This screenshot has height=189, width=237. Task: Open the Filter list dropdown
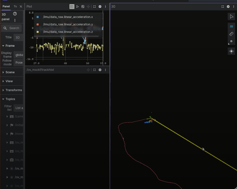[x=18, y=108]
